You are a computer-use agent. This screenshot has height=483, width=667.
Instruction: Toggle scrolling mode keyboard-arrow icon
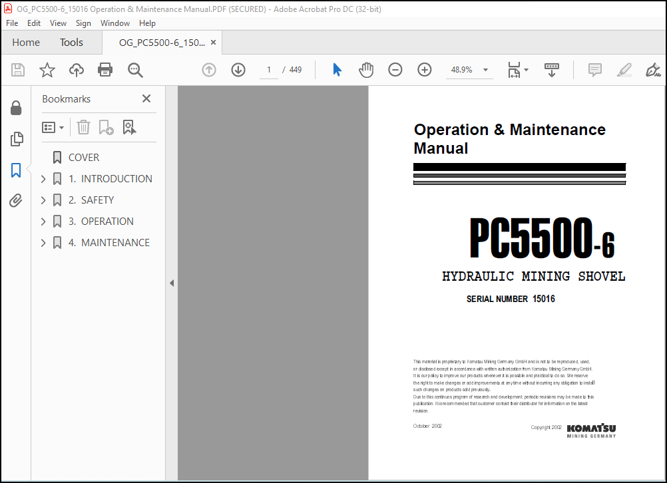click(552, 70)
